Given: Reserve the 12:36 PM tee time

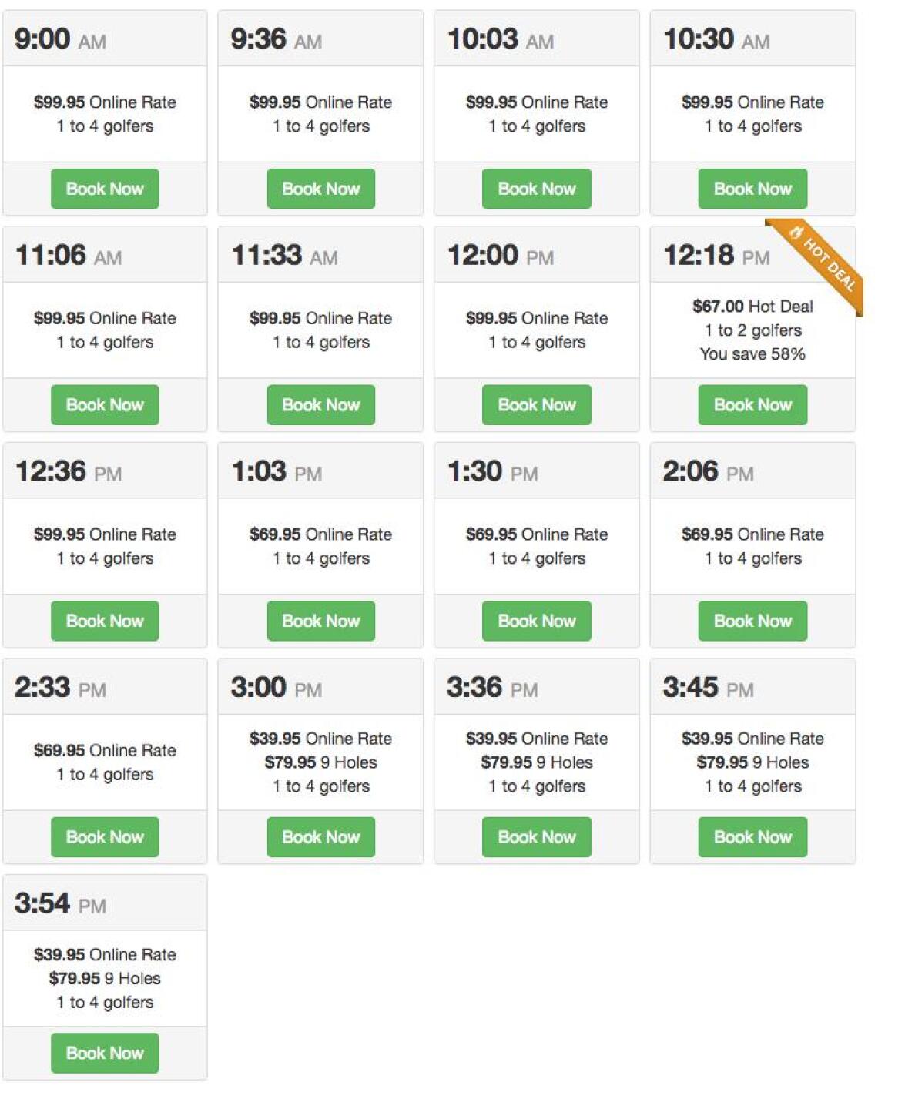Looking at the screenshot, I should [105, 621].
